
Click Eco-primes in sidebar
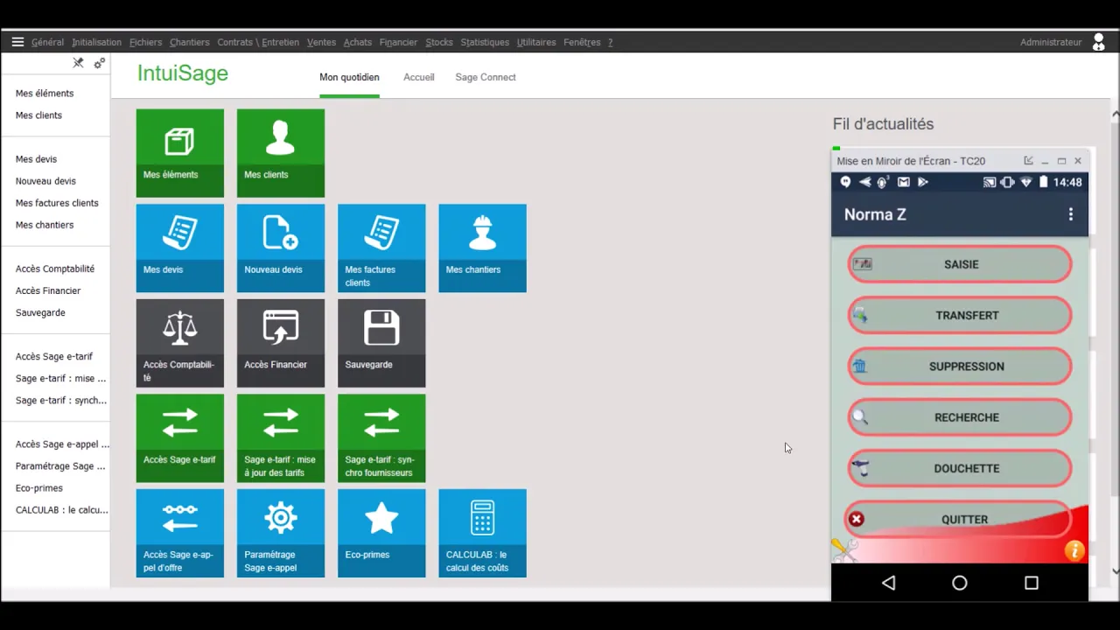[39, 488]
